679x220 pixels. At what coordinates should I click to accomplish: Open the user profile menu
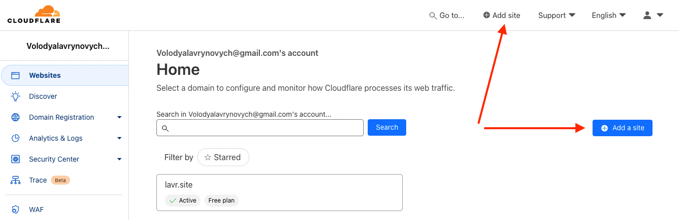coord(653,15)
